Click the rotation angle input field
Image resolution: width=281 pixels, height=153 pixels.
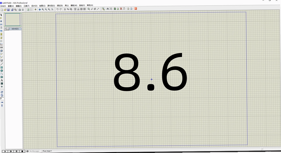(2, 98)
